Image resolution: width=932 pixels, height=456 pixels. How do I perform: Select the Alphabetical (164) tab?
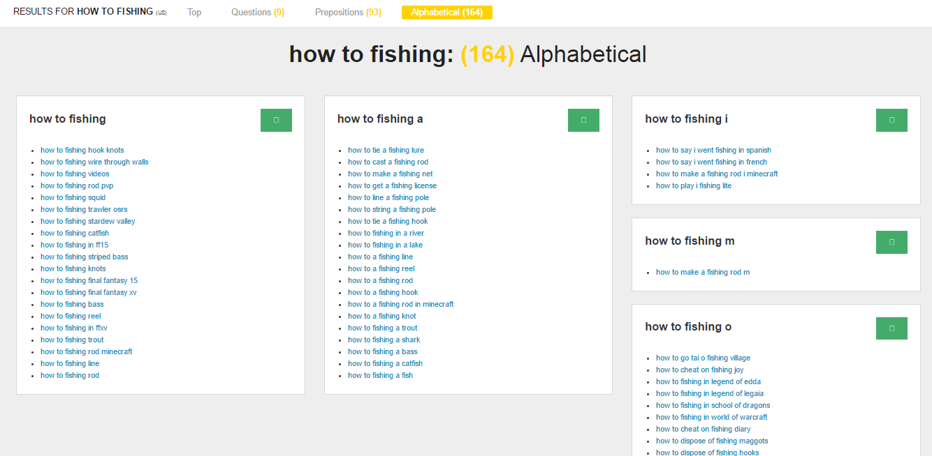447,13
